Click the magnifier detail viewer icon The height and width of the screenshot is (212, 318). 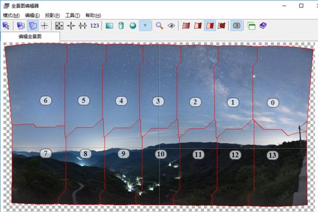pos(160,26)
